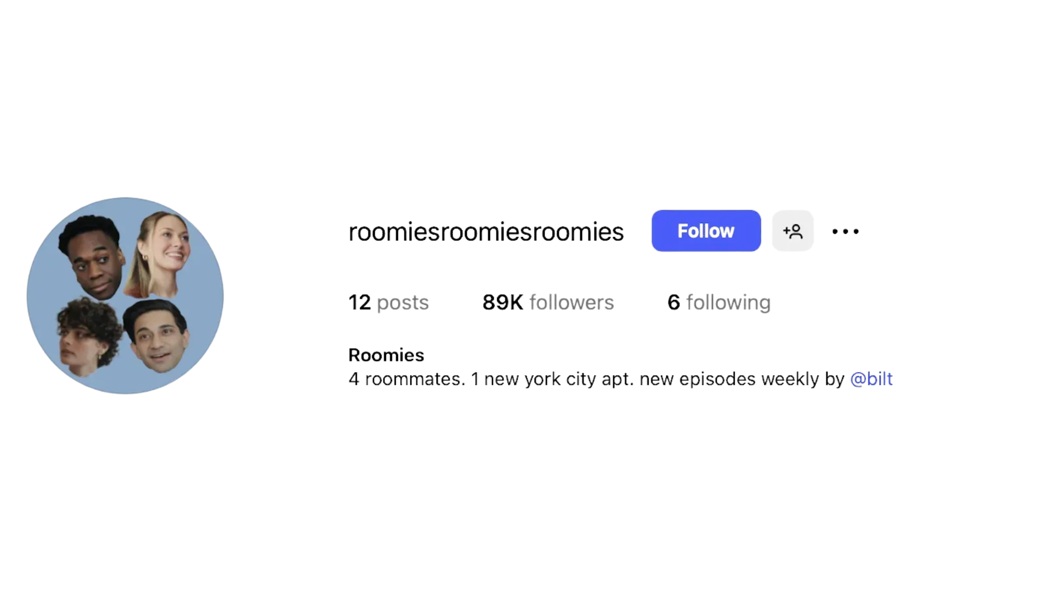Open the 89K followers list
Image resolution: width=1057 pixels, height=594 pixels.
point(548,302)
